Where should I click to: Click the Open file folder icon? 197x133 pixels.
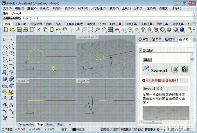click(12, 30)
